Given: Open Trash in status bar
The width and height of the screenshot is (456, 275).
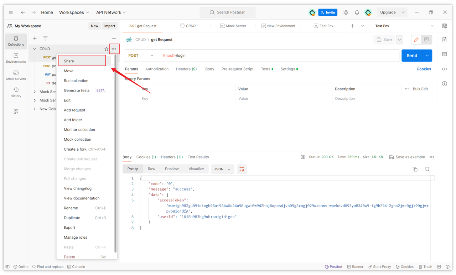Looking at the screenshot, I should (x=425, y=267).
